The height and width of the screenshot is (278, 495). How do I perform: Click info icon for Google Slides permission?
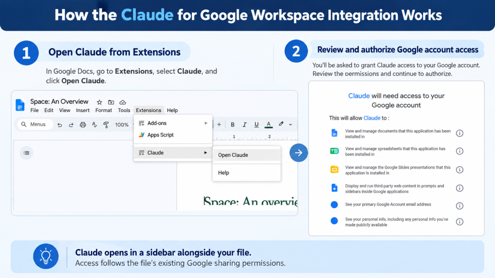460,170
